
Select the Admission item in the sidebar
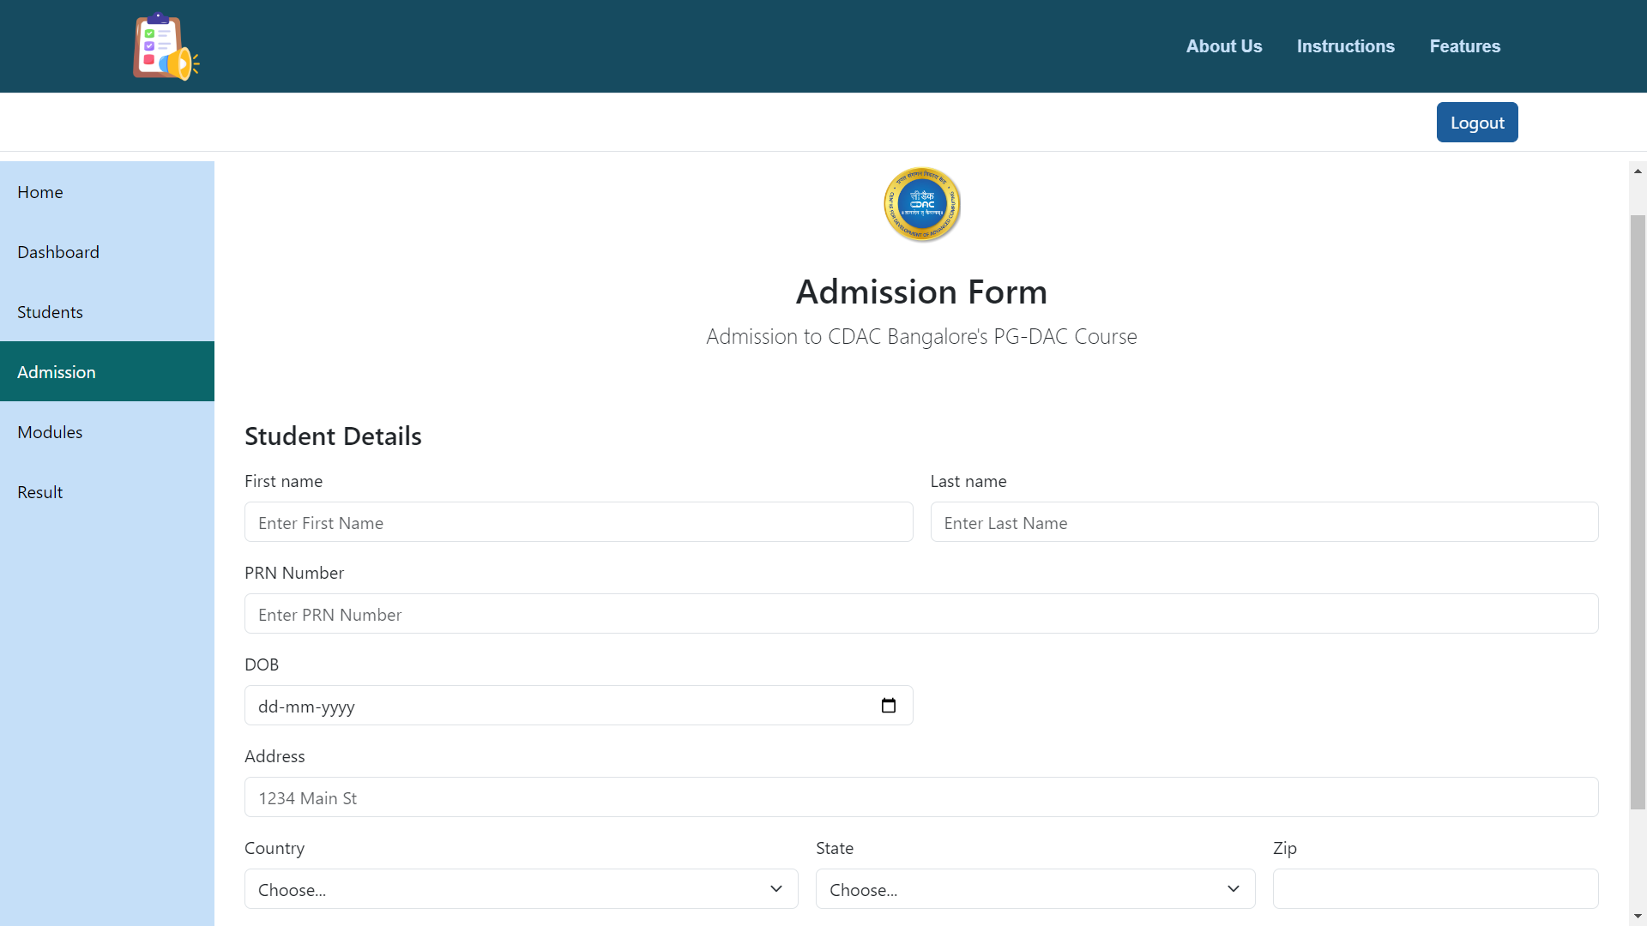(57, 371)
